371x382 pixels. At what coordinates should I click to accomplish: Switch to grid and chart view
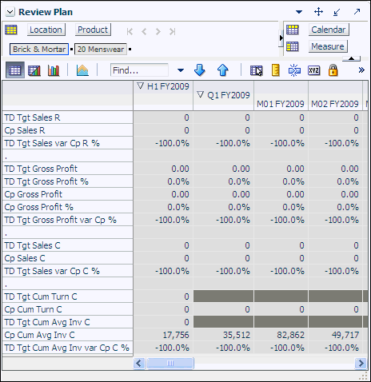[x=34, y=70]
